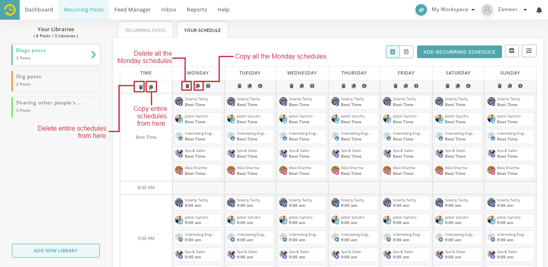Screen dimensions: 548x267
Task: Copy all Tuesday schedules
Action: pos(250,86)
